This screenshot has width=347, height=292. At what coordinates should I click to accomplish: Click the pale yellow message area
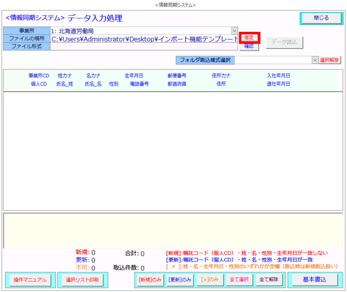coord(173,230)
